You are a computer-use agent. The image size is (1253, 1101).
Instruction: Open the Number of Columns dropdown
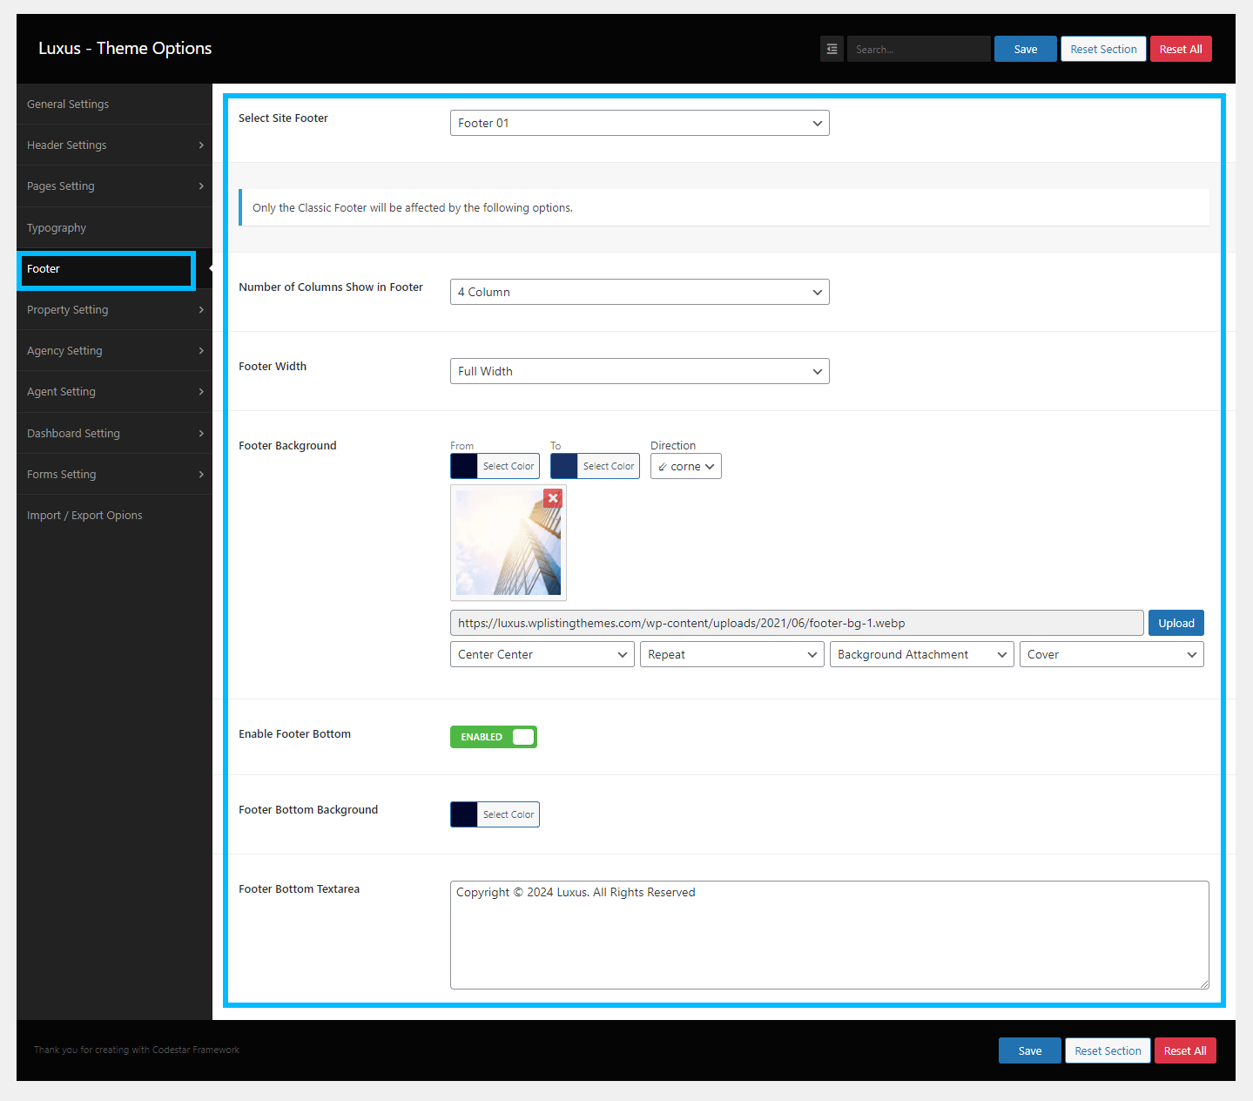[639, 292]
